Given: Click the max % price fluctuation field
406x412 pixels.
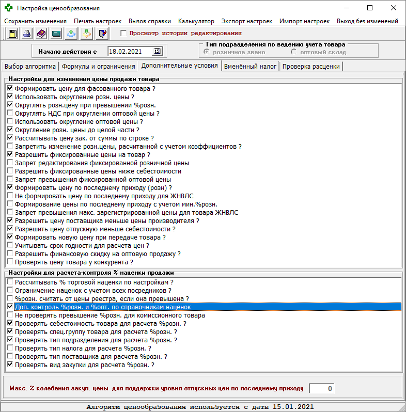Looking at the screenshot, I should click(322, 388).
